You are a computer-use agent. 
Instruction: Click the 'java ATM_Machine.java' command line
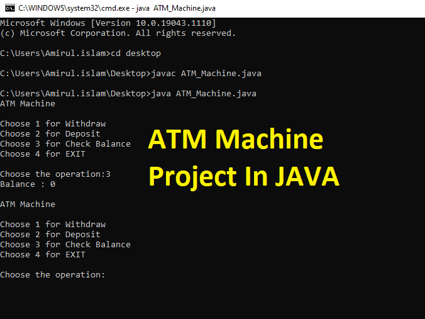128,93
